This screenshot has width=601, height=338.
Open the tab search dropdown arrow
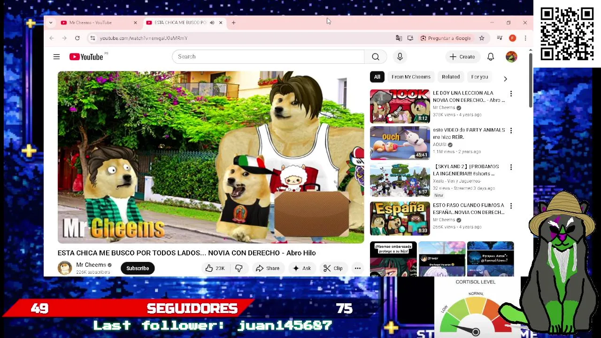point(51,23)
